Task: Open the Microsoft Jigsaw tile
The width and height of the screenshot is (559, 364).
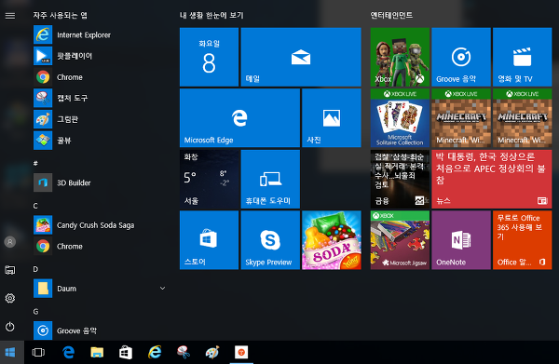Action: click(x=400, y=240)
